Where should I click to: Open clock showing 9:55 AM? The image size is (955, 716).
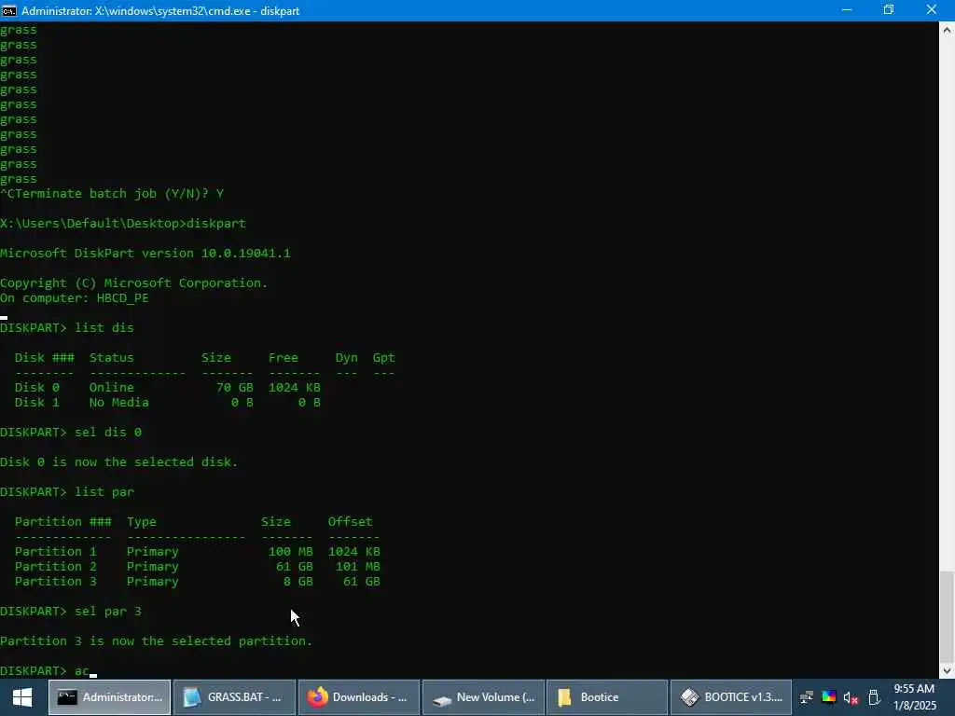coord(914,697)
